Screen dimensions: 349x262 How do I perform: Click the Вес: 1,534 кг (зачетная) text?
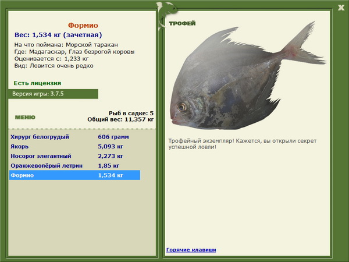[x=58, y=35]
